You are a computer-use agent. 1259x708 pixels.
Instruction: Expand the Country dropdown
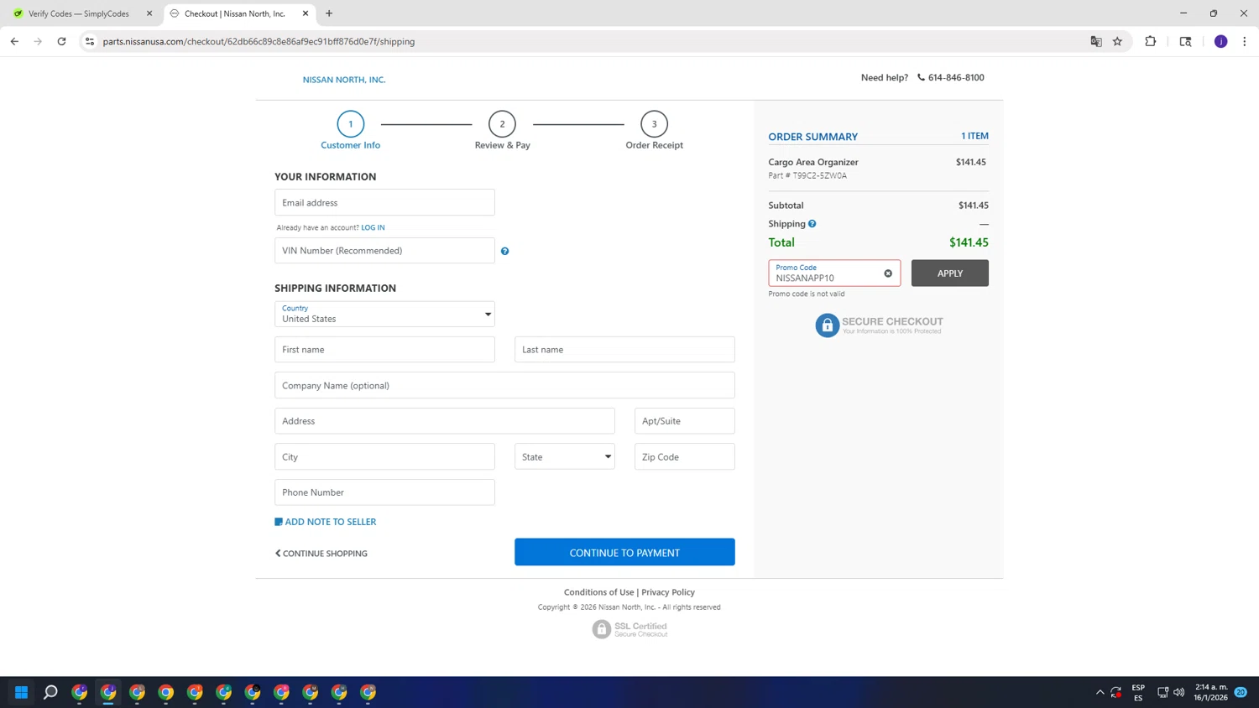click(384, 314)
